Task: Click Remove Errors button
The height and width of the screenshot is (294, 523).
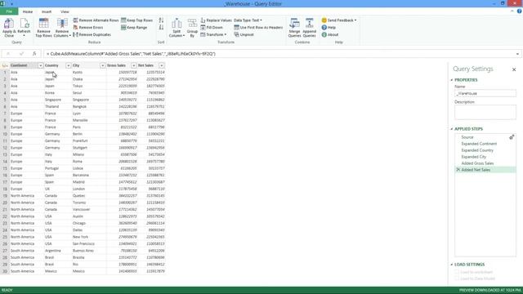Action: (x=88, y=27)
